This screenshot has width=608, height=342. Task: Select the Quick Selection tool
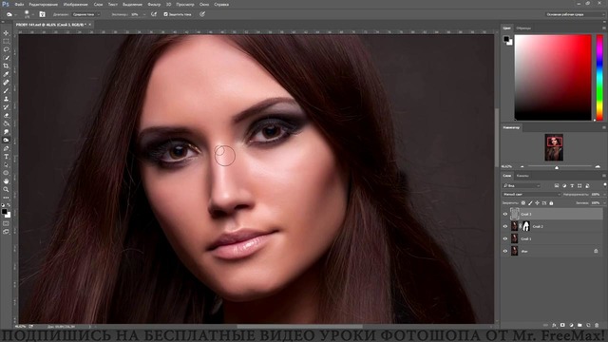tap(6, 58)
